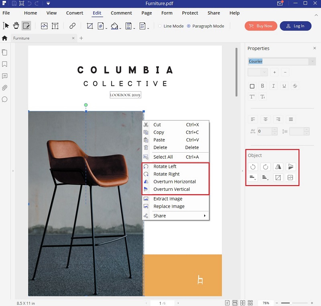Select the Hand pan tool

coord(16,26)
